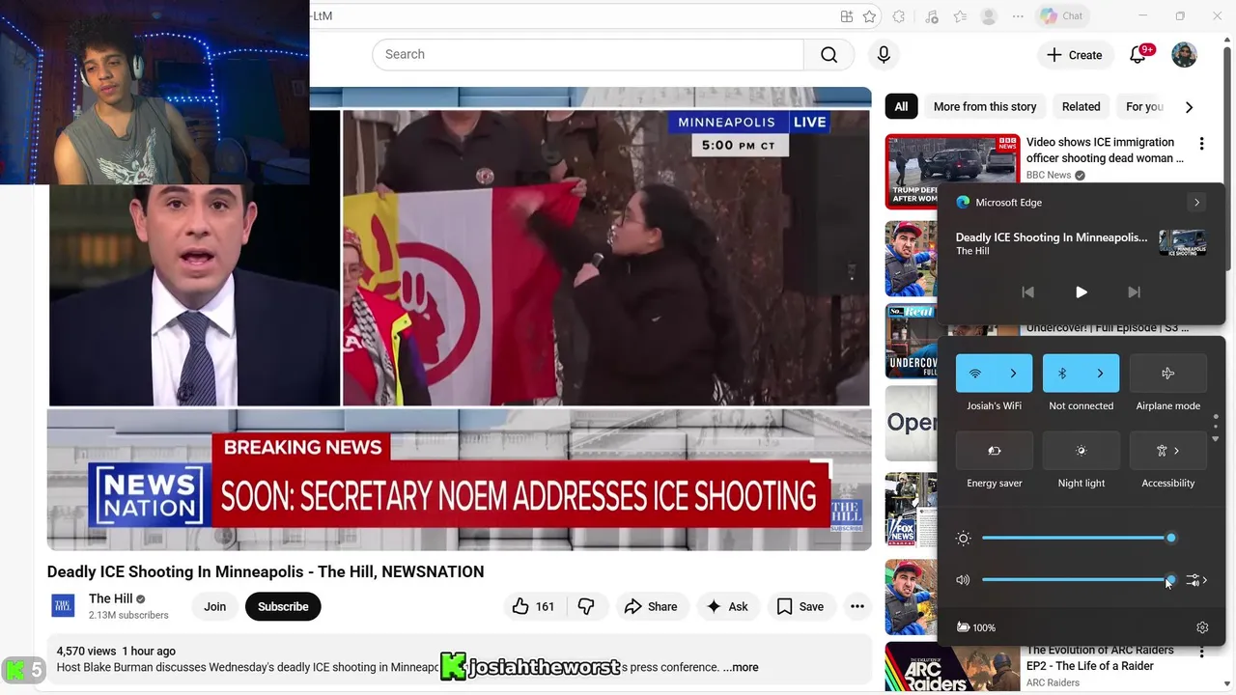This screenshot has width=1236, height=695.
Task: Open options for BBC News video suggestion
Action: pos(1201,144)
